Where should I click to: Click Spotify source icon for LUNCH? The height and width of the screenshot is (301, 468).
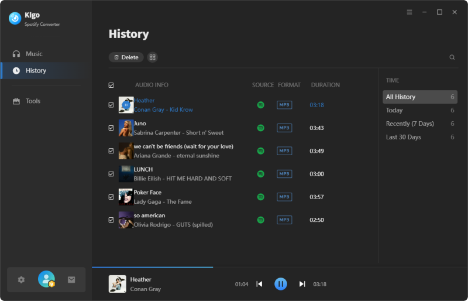click(x=260, y=174)
